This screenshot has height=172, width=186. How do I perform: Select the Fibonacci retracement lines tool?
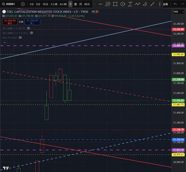[x=108, y=4]
